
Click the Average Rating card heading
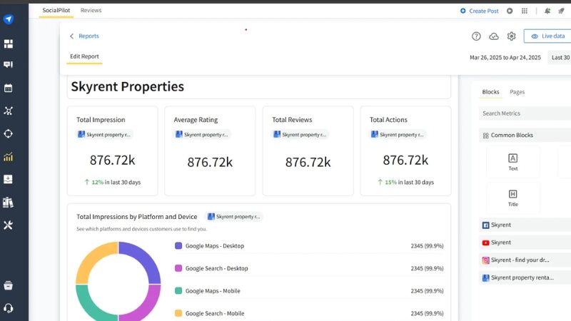[x=196, y=120]
